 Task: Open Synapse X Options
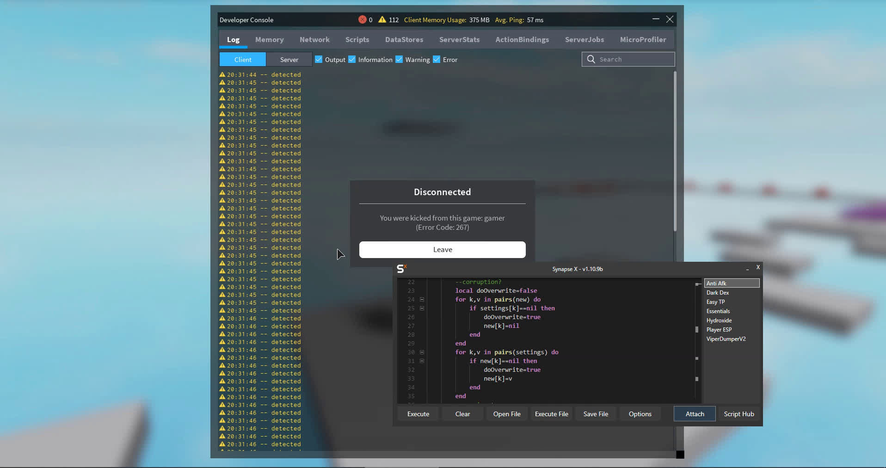click(640, 414)
